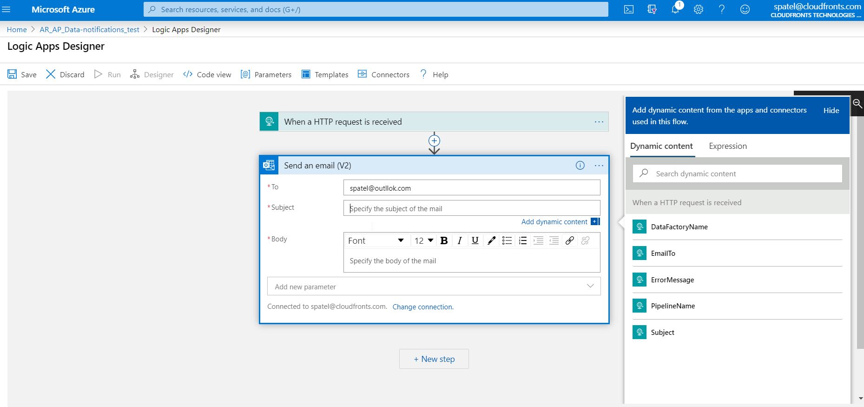Click the To email field
This screenshot has height=407, width=864.
pyautogui.click(x=472, y=188)
